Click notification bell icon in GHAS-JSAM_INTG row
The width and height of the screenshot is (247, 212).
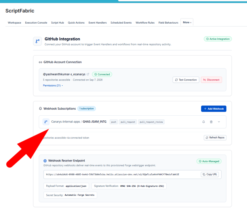click(x=203, y=122)
